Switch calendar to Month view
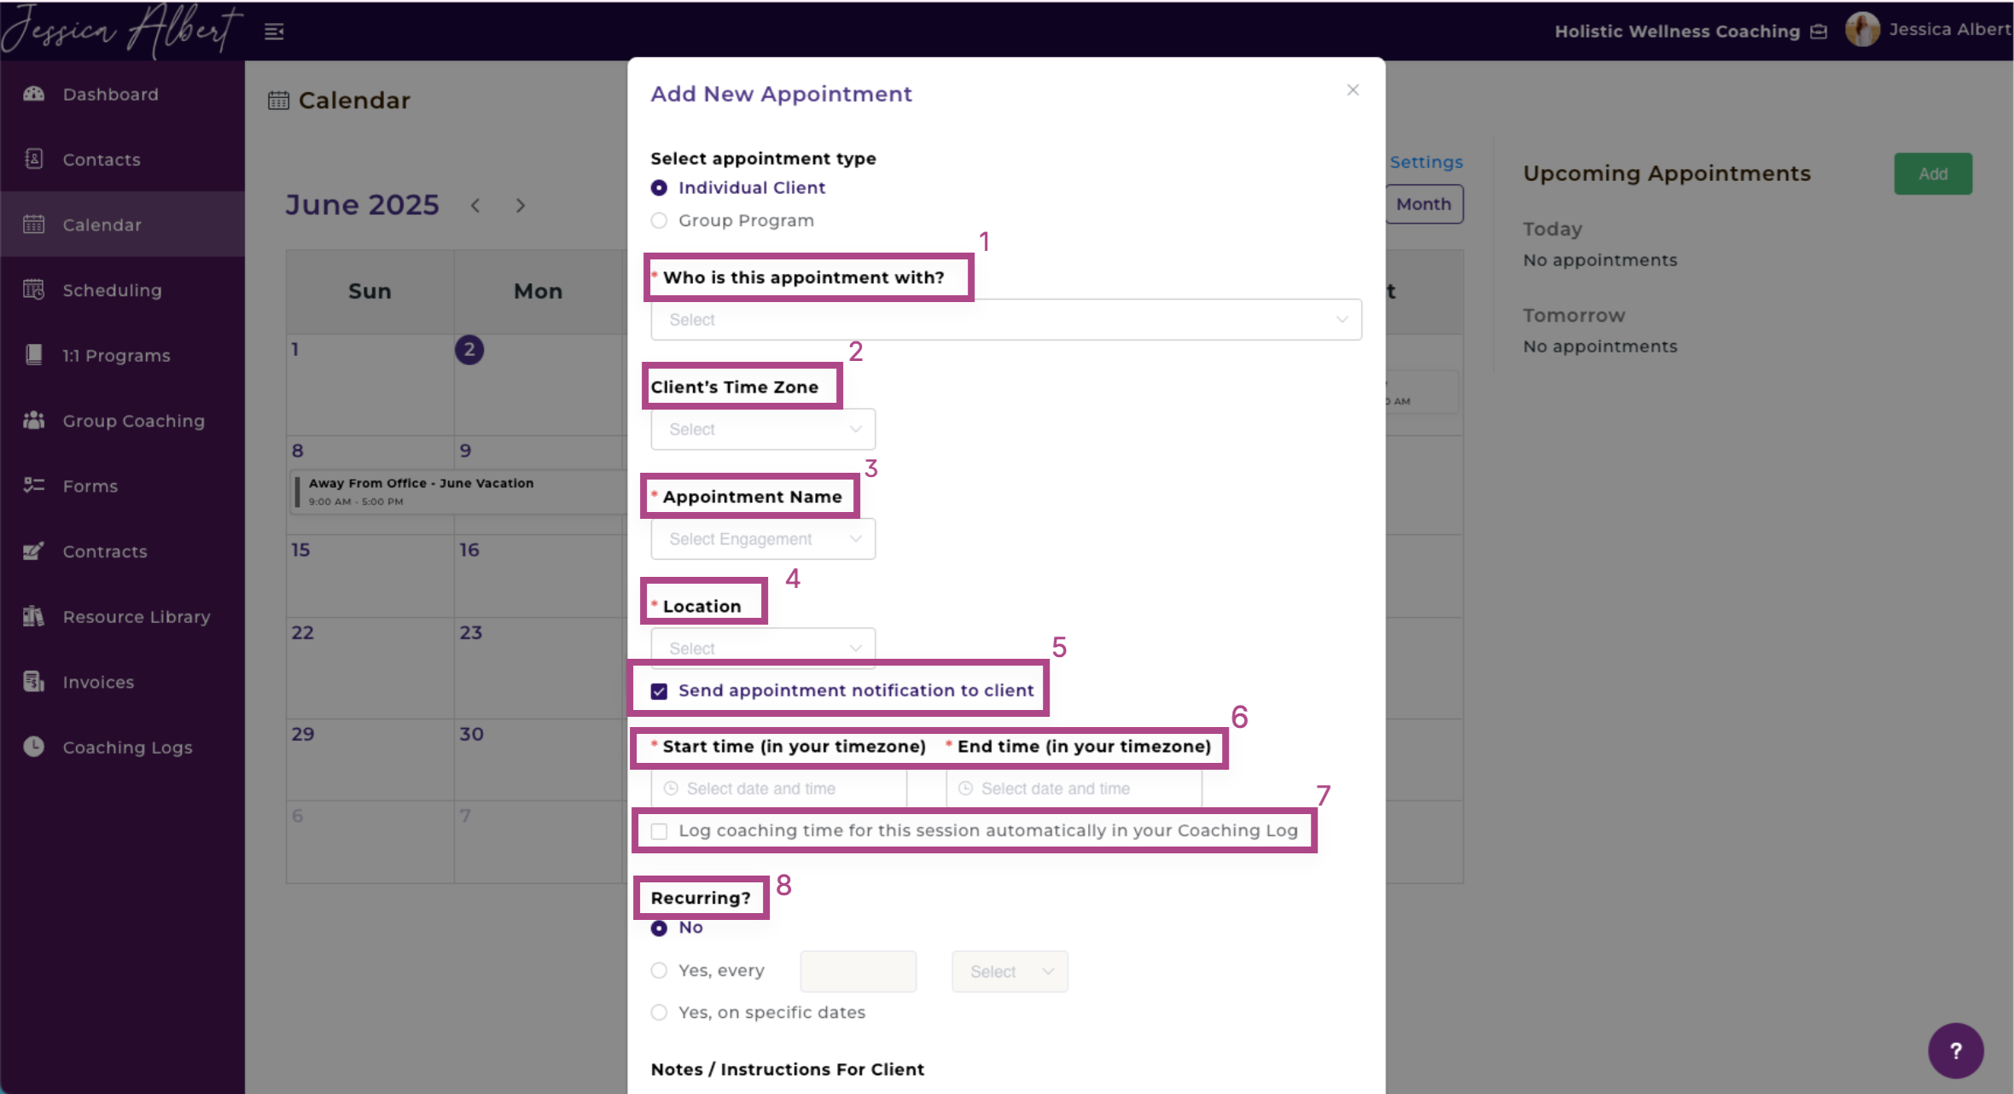2014x1094 pixels. click(1423, 204)
